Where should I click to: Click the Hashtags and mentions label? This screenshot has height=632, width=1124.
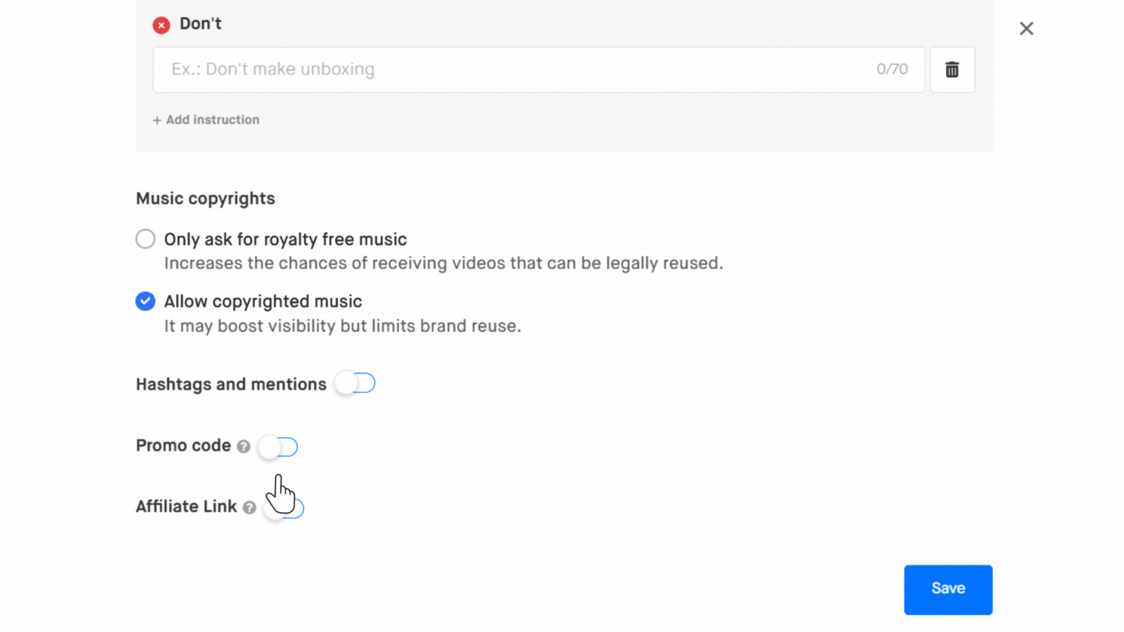click(x=231, y=384)
